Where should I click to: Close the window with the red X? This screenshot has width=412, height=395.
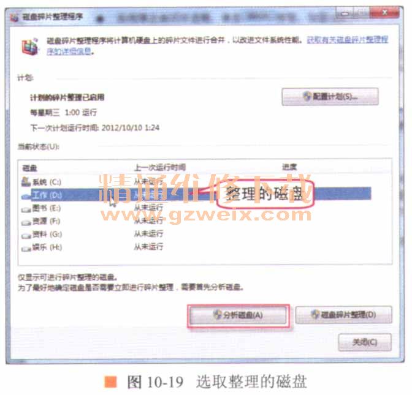[385, 12]
